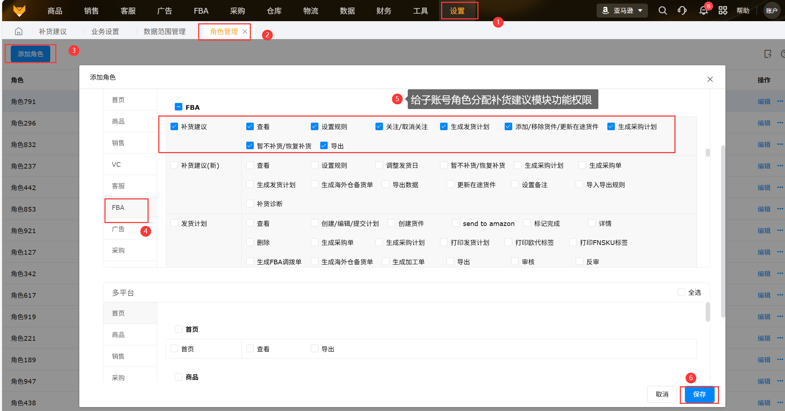Check the 补货建议(新) checkbox
This screenshot has width=785, height=411.
tap(174, 165)
